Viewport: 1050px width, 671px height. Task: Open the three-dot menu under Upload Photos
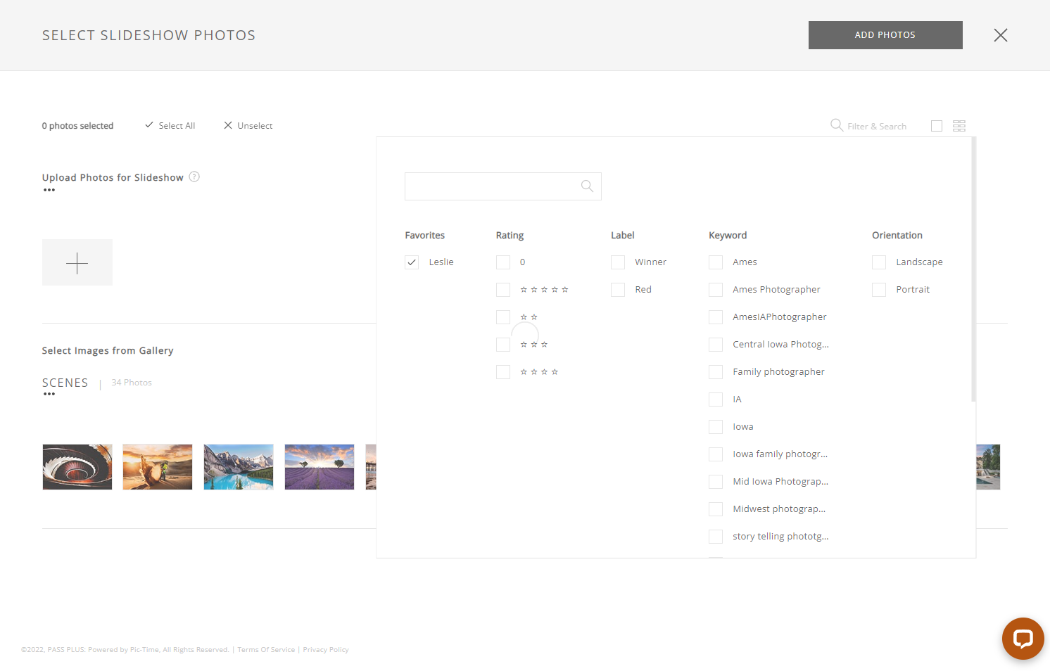point(49,190)
